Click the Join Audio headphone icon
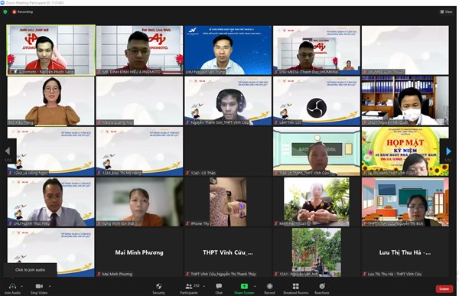 [x=12, y=286]
